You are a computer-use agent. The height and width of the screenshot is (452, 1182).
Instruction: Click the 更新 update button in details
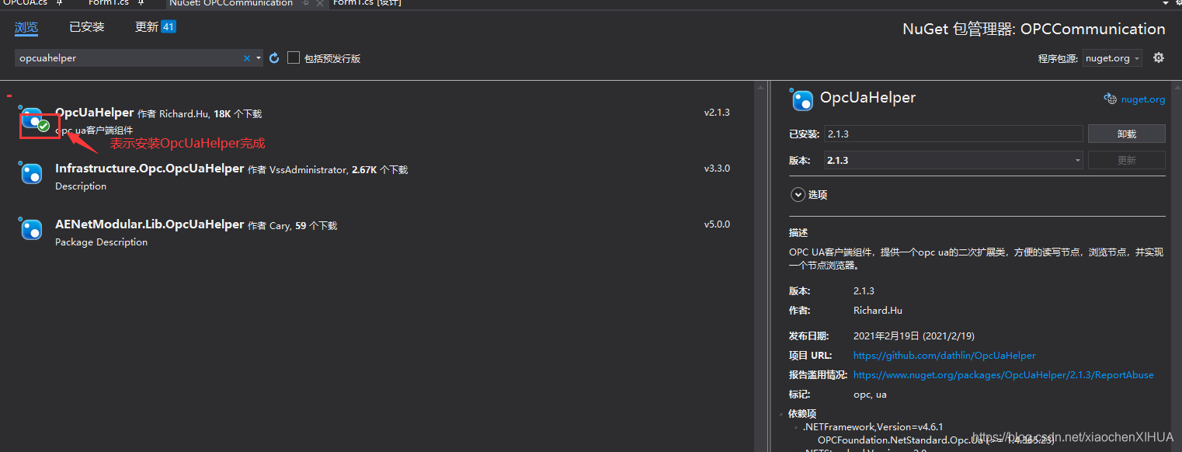click(x=1126, y=160)
